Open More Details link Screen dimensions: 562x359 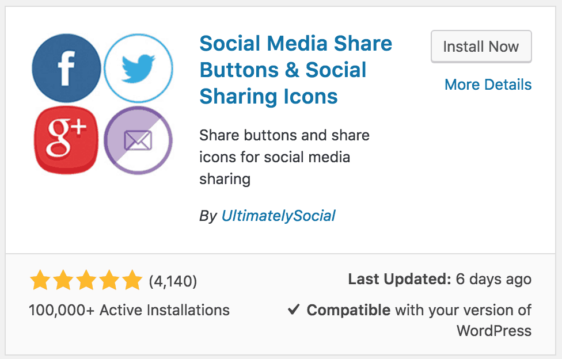[x=488, y=85]
